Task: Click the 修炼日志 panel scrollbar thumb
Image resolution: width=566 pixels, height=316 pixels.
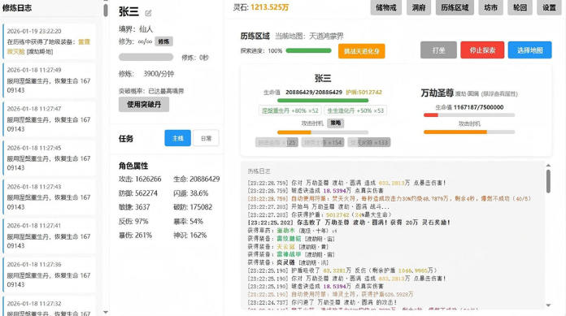Action: point(106,10)
